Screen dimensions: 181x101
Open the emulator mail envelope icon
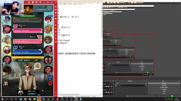[36, 2]
